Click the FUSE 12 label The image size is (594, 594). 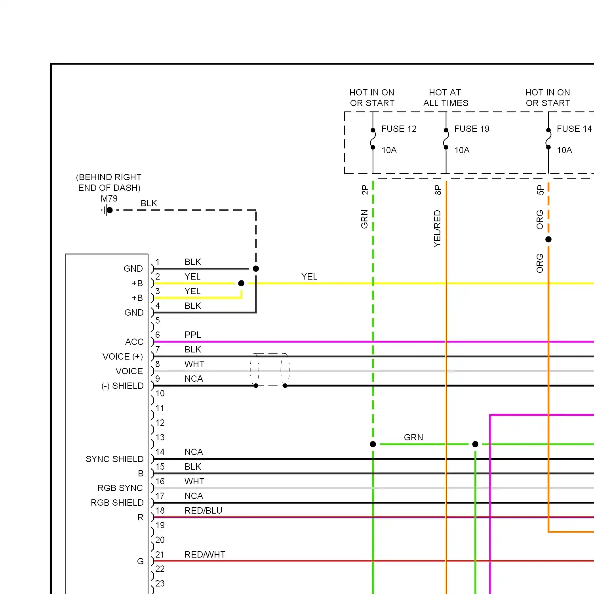click(399, 129)
